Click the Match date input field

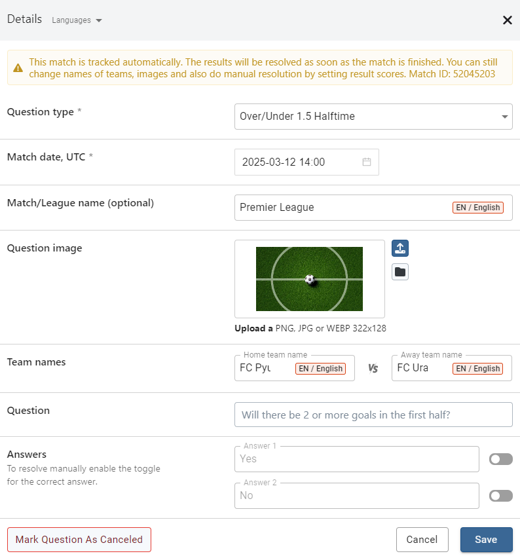tap(298, 162)
